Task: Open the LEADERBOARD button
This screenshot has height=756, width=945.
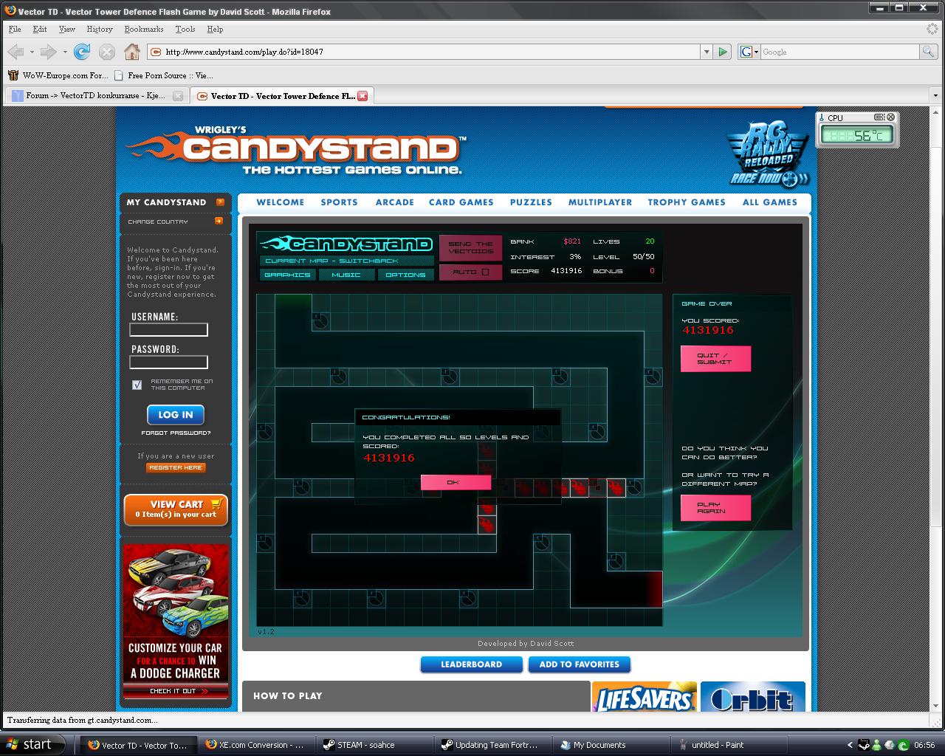Action: 472,664
